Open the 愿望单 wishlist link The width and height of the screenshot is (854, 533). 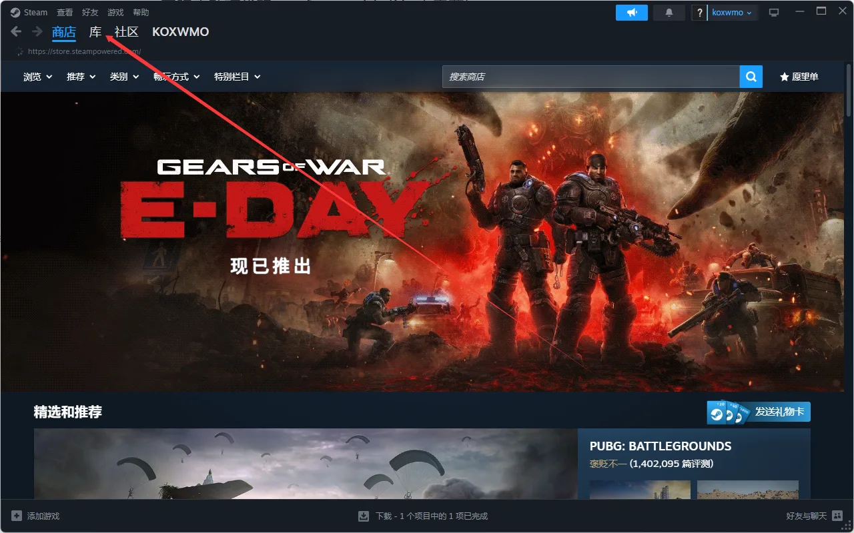pyautogui.click(x=799, y=77)
